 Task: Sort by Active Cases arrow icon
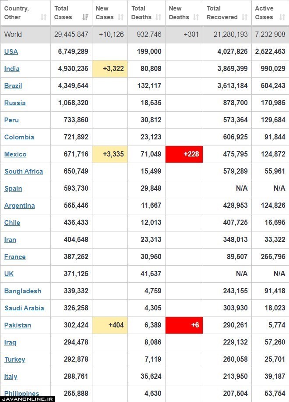pos(282,17)
